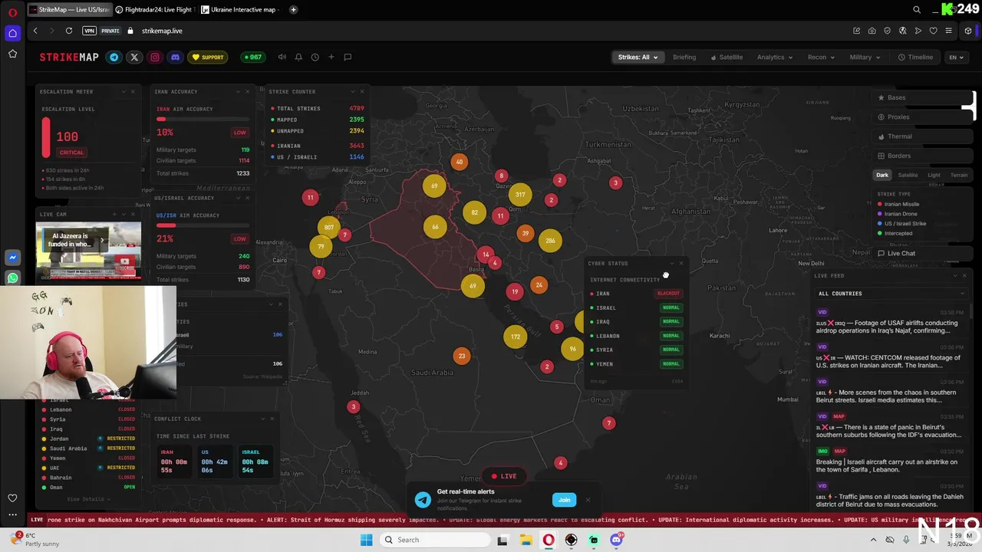Open the Briefing tab
982x552 pixels.
click(x=684, y=57)
